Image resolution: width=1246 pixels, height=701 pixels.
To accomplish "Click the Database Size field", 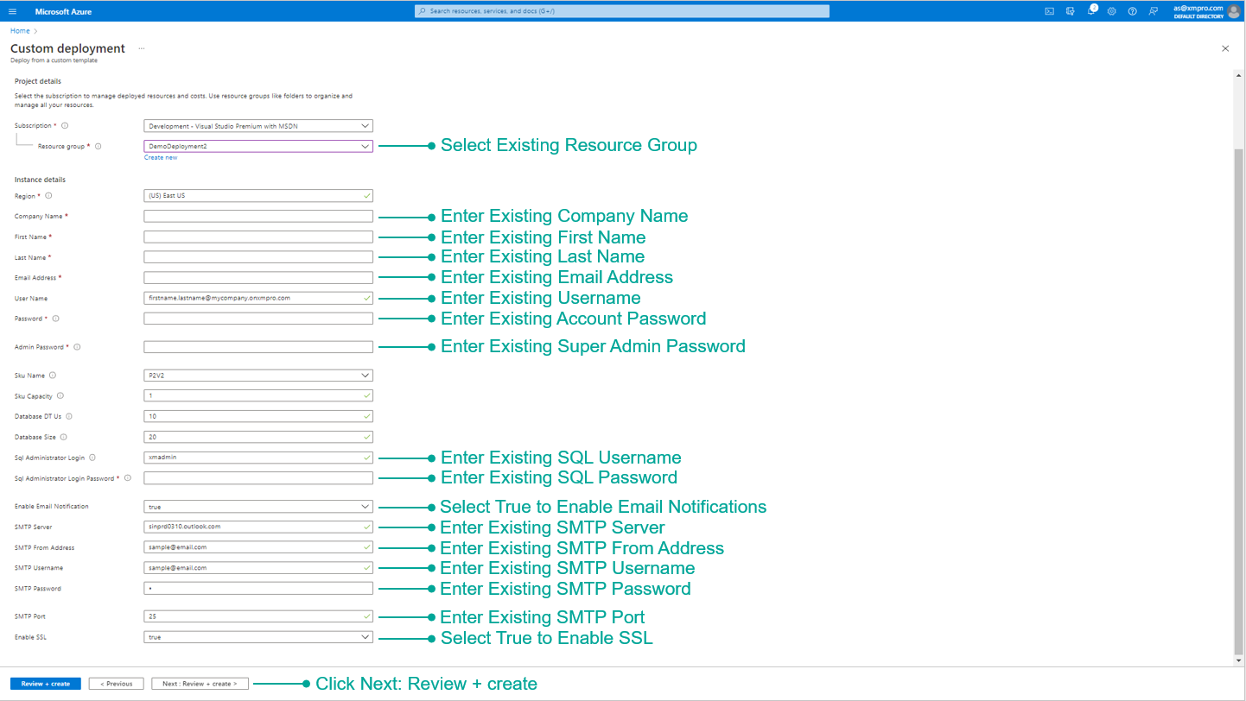I will pos(258,437).
